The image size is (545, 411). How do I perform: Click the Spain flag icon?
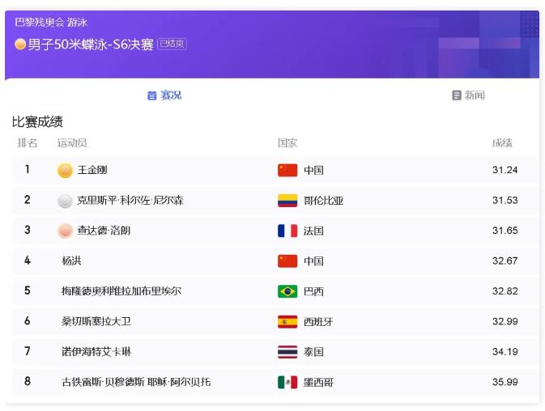point(287,321)
